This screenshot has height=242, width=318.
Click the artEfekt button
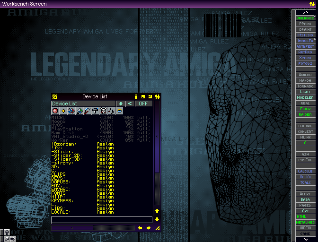(305, 46)
